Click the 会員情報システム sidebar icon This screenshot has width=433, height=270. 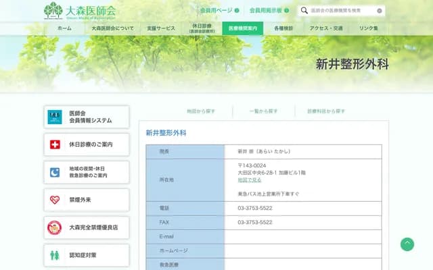point(55,117)
